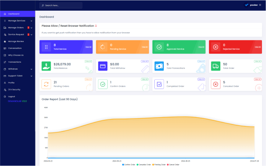
Task: Click the 2FA Security lock icon
Action: pos(5,89)
